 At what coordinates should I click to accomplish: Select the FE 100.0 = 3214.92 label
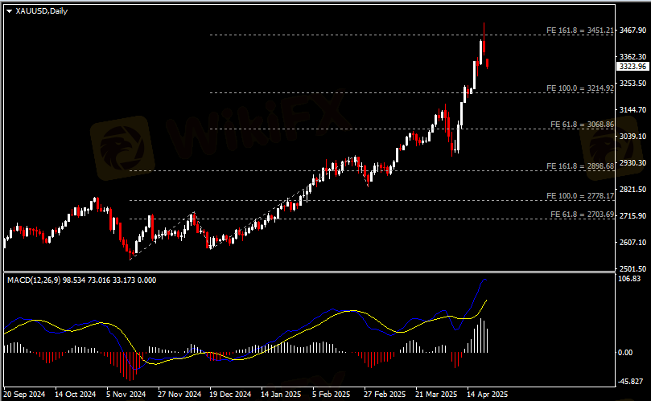point(580,88)
